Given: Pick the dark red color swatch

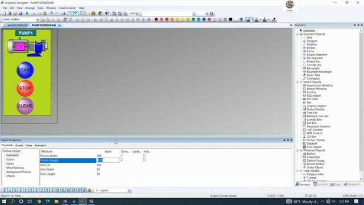Looking at the screenshot, I should click(x=156, y=20).
